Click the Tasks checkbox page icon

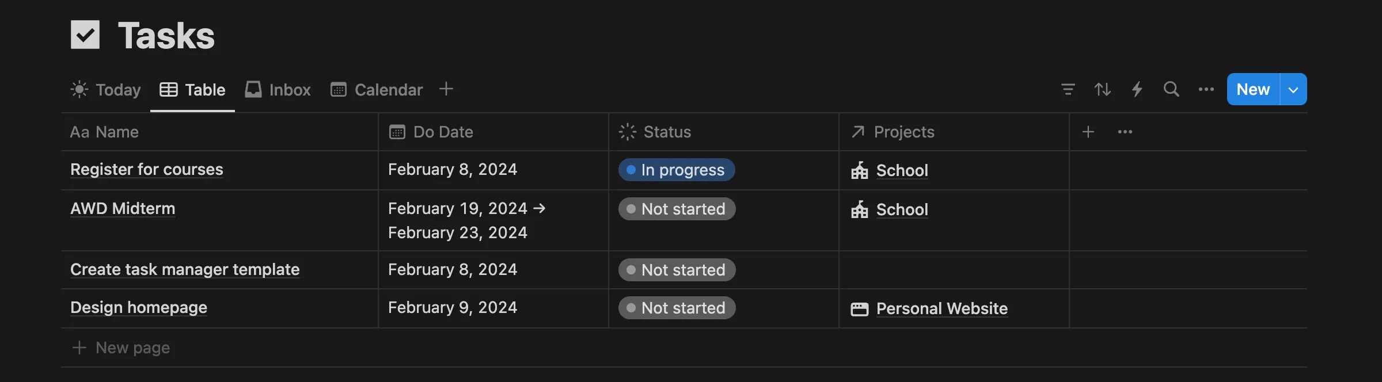point(85,35)
